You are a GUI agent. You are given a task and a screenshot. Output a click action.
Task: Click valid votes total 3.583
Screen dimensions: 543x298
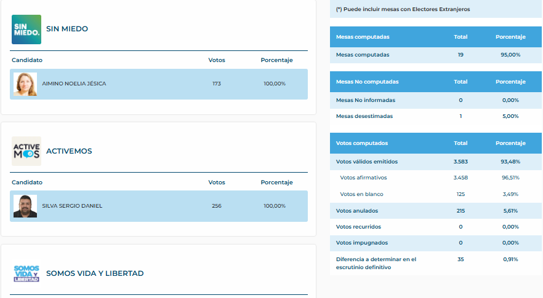(x=461, y=162)
